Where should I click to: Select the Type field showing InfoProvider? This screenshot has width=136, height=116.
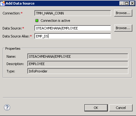pos(78,71)
